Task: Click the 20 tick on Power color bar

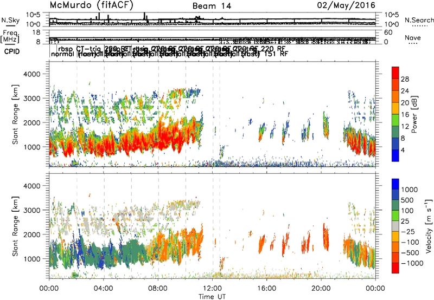Action: point(405,103)
